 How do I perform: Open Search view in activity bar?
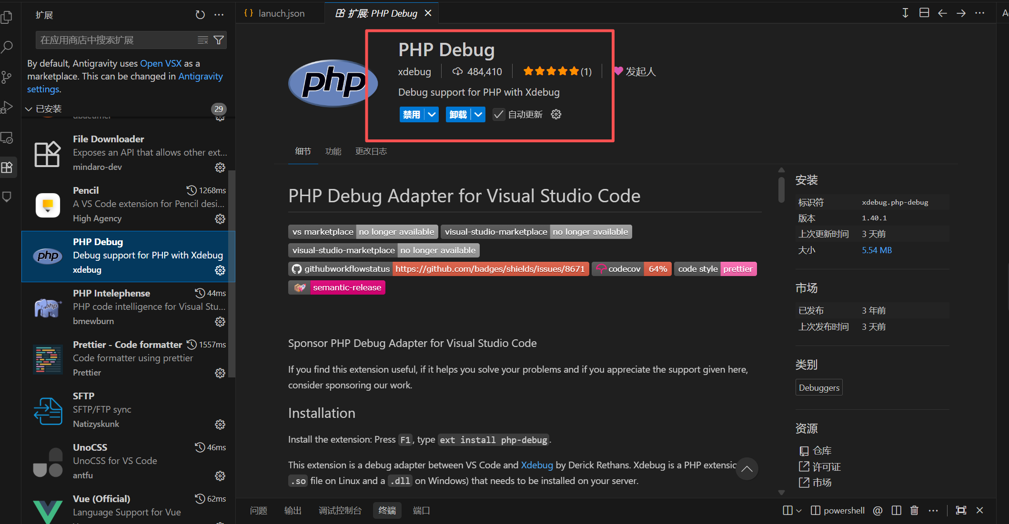(x=7, y=47)
